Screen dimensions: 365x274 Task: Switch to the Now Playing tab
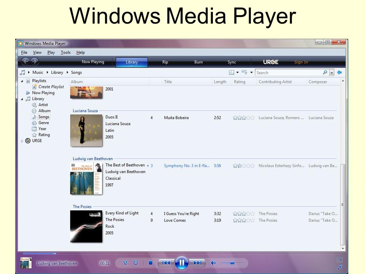click(93, 62)
